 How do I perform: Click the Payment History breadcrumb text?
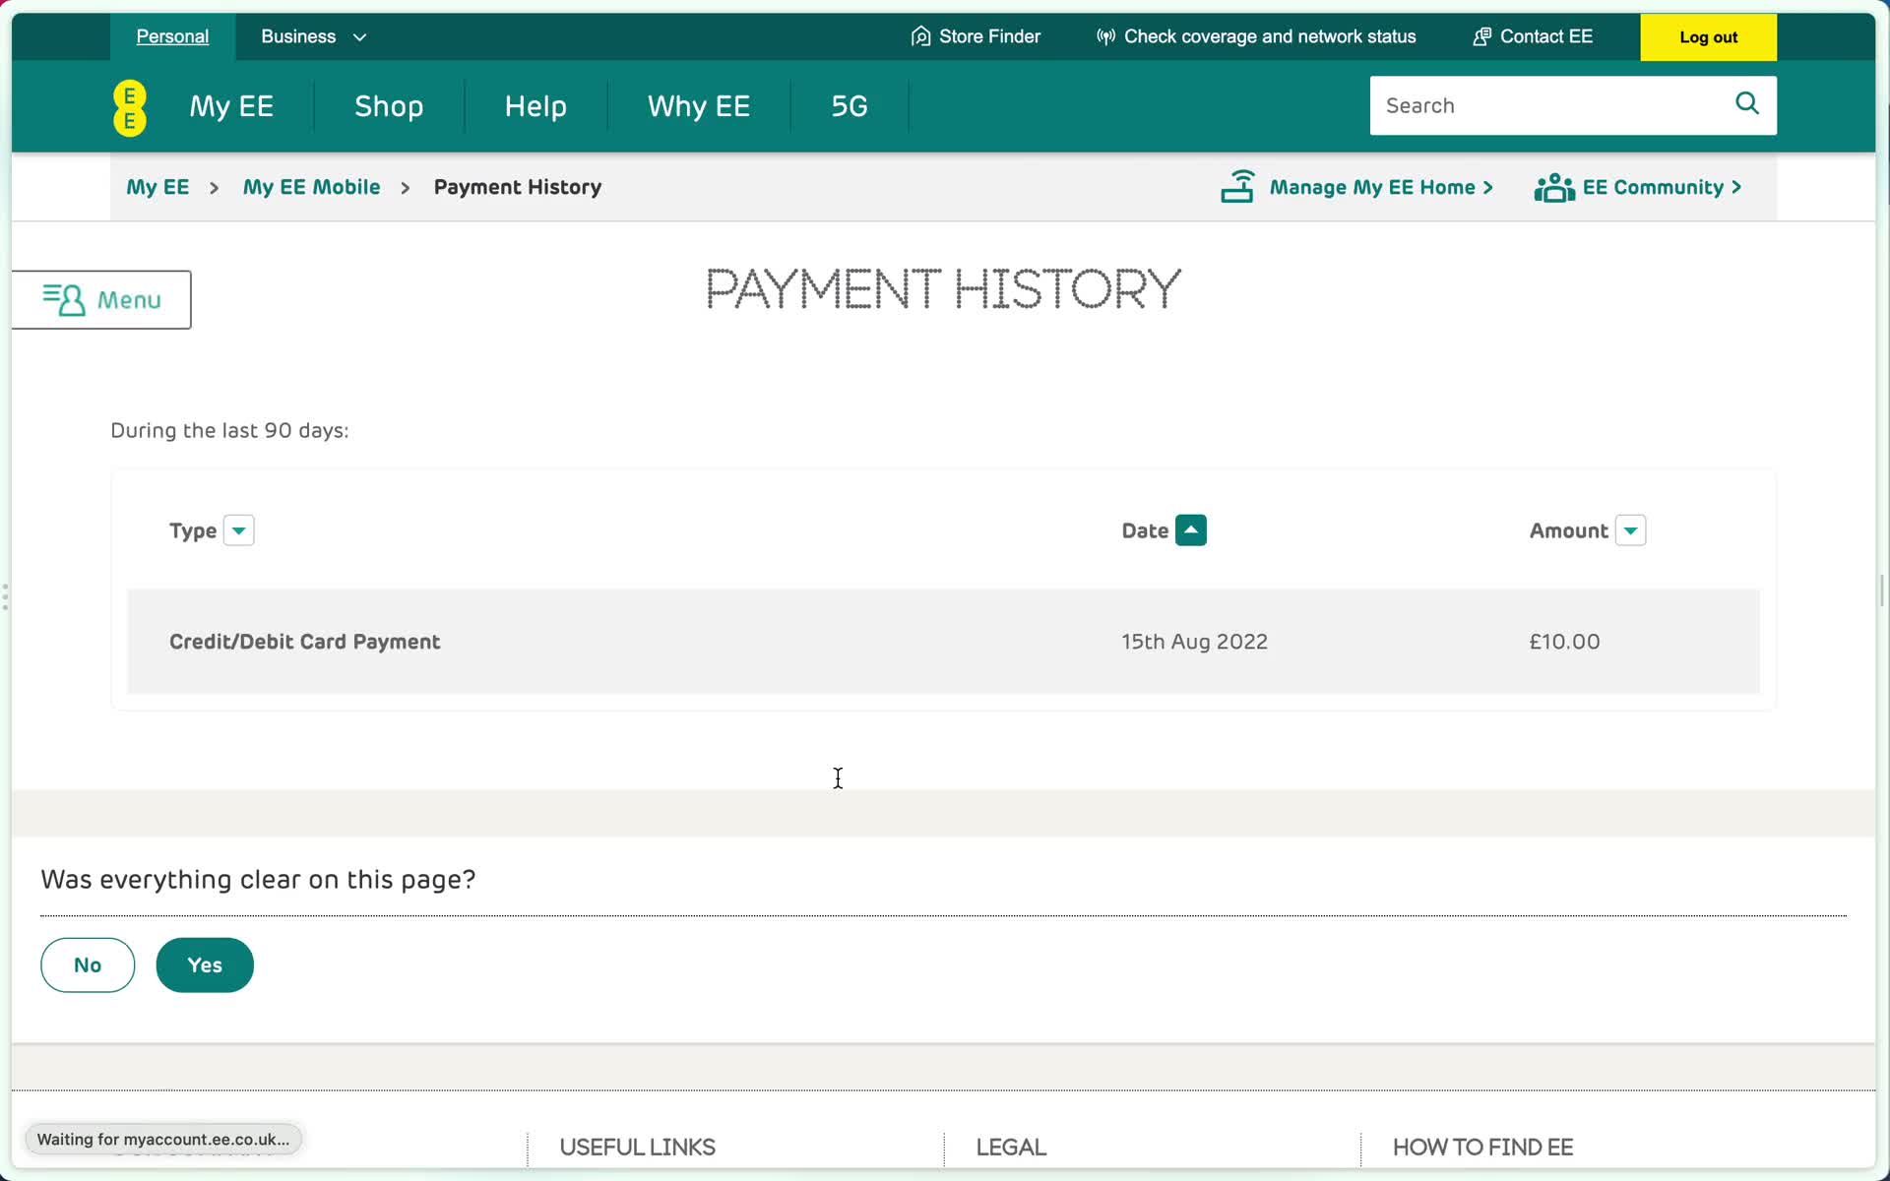pyautogui.click(x=518, y=187)
